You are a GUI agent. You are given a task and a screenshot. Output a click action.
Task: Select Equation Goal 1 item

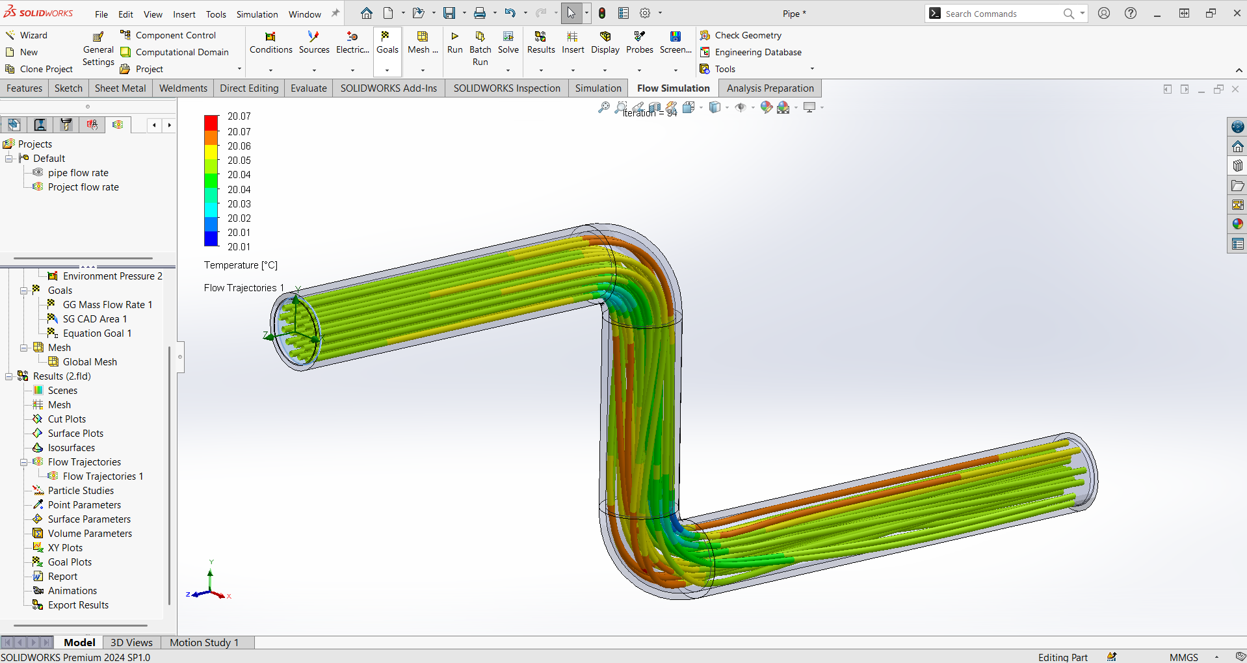[97, 333]
